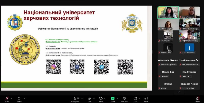Screen dimensions: 204x103
Task: Click "Павло Кот" large name text
Action: [168, 72]
